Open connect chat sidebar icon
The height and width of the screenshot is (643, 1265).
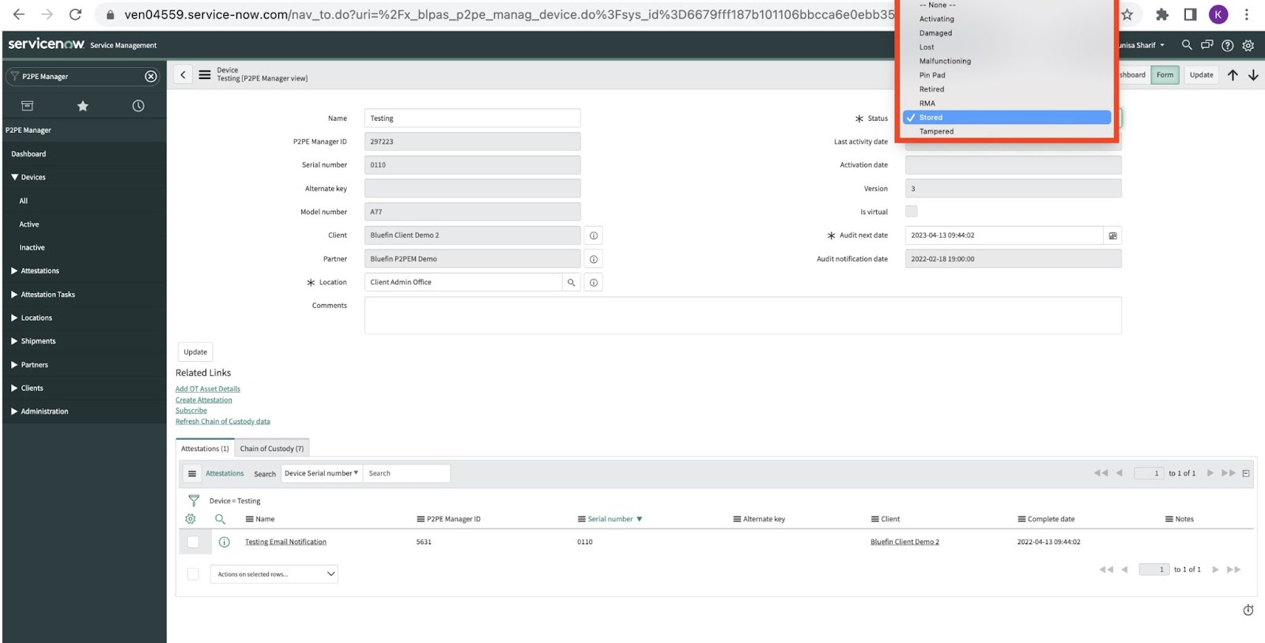(x=1206, y=45)
